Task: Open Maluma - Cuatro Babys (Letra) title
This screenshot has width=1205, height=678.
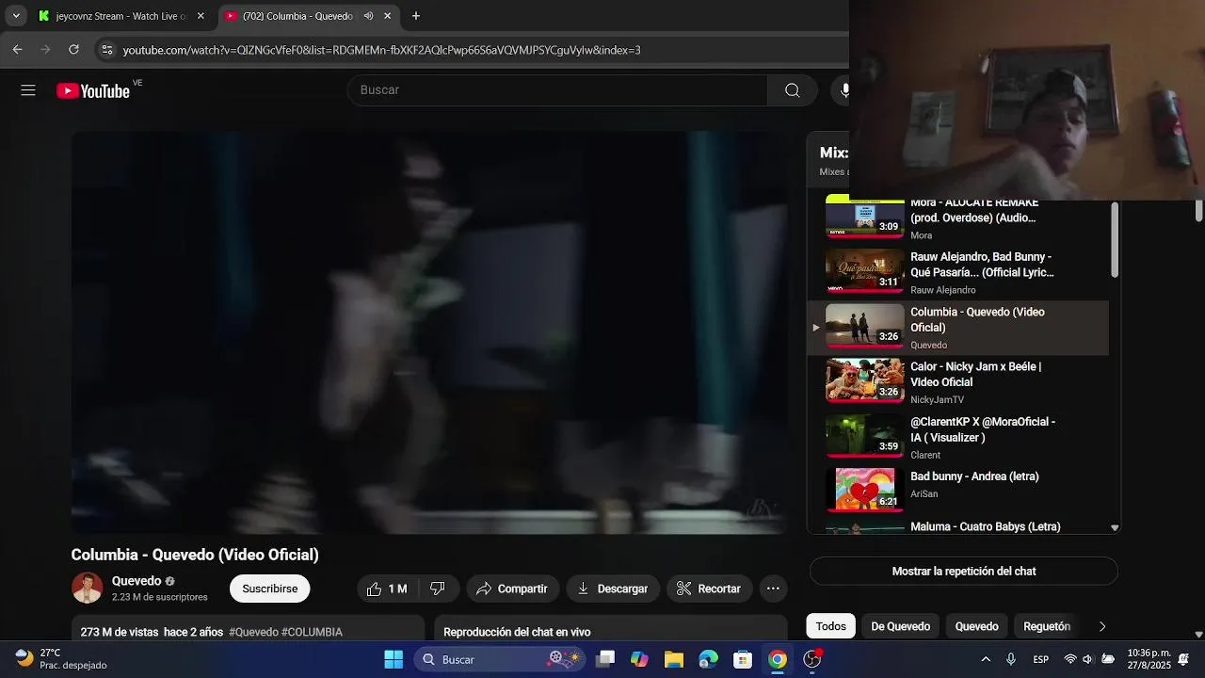Action: pyautogui.click(x=986, y=527)
